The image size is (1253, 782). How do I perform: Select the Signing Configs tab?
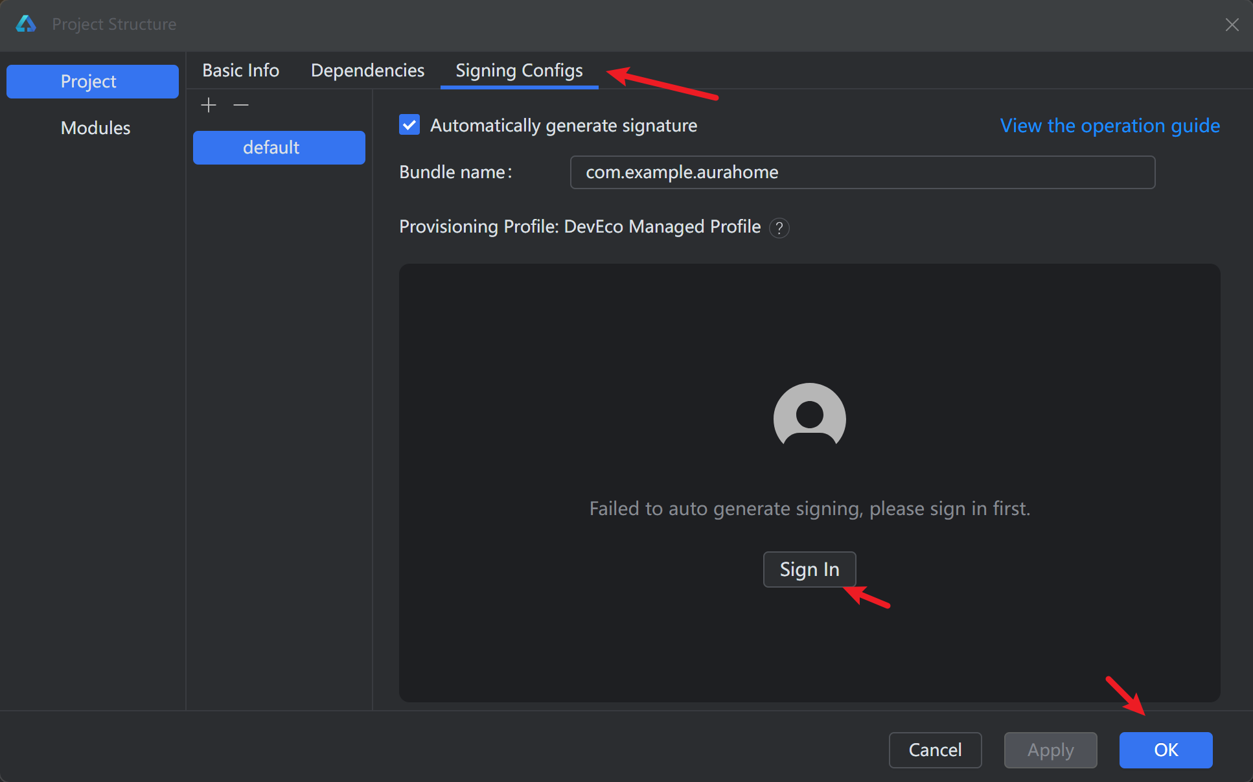(x=519, y=70)
